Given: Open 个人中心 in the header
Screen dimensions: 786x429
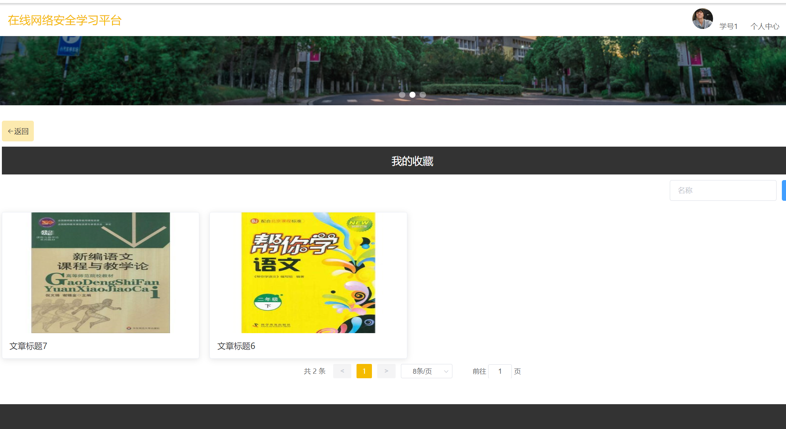Looking at the screenshot, I should pos(765,26).
